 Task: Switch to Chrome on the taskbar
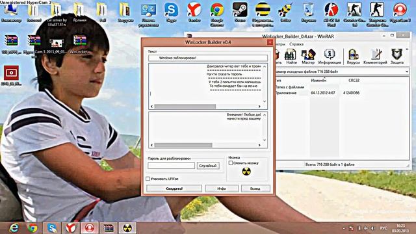point(32,228)
